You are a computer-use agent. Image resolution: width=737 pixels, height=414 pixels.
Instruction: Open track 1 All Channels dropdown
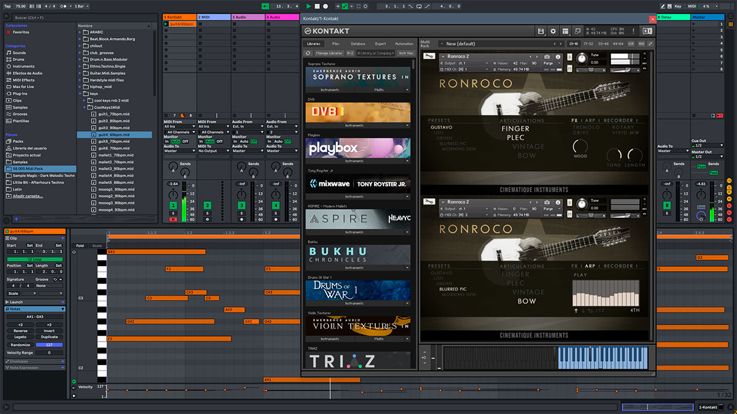[179, 132]
